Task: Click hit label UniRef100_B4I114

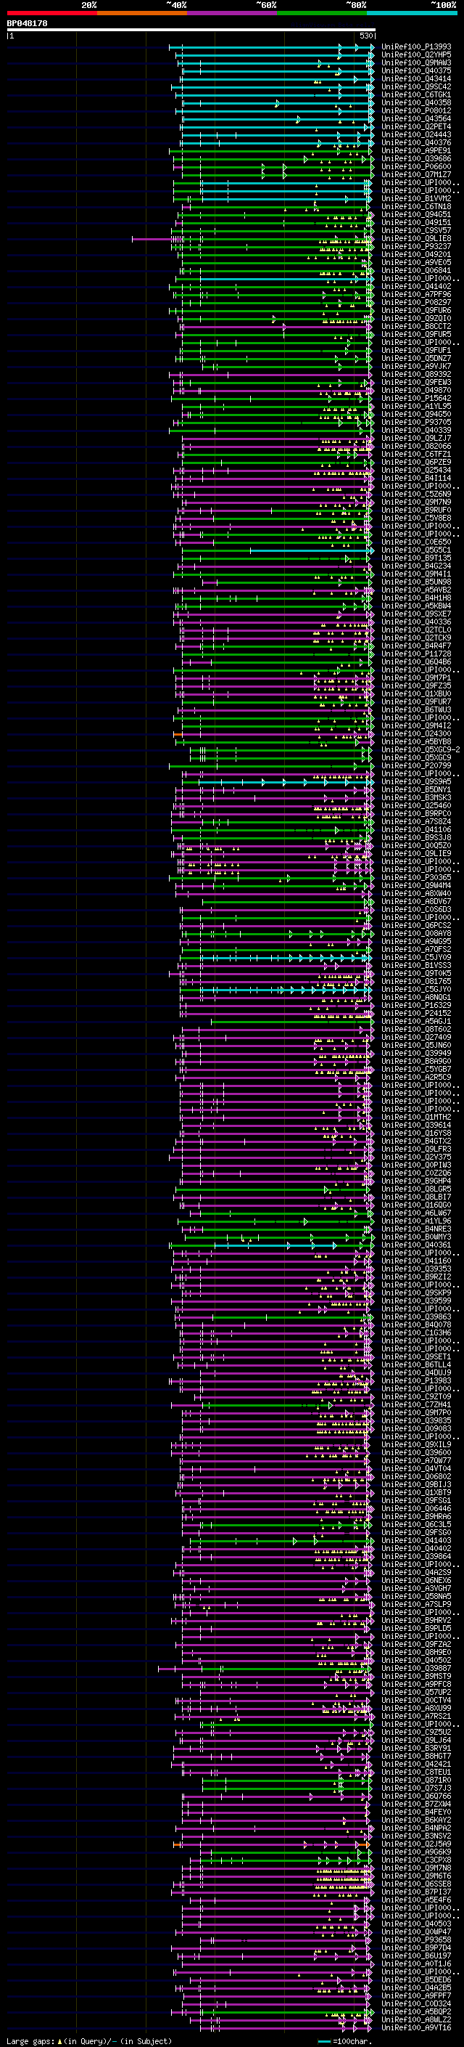Action: pyautogui.click(x=415, y=478)
